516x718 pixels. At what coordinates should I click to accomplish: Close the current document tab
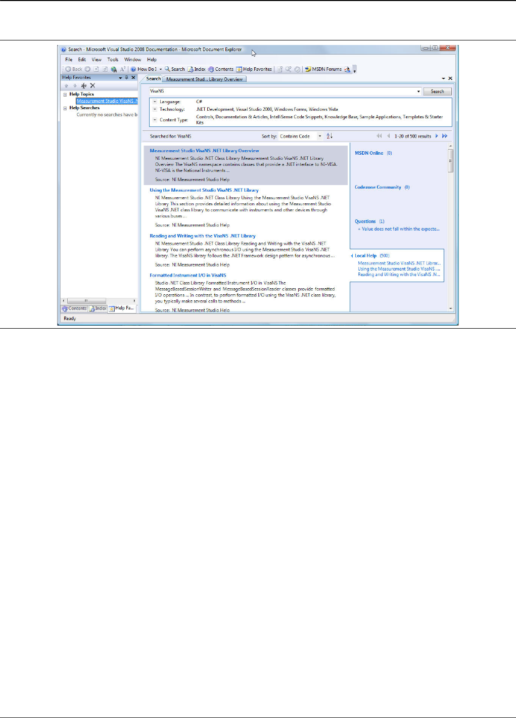click(450, 78)
